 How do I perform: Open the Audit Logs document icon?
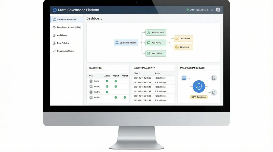click(x=54, y=35)
